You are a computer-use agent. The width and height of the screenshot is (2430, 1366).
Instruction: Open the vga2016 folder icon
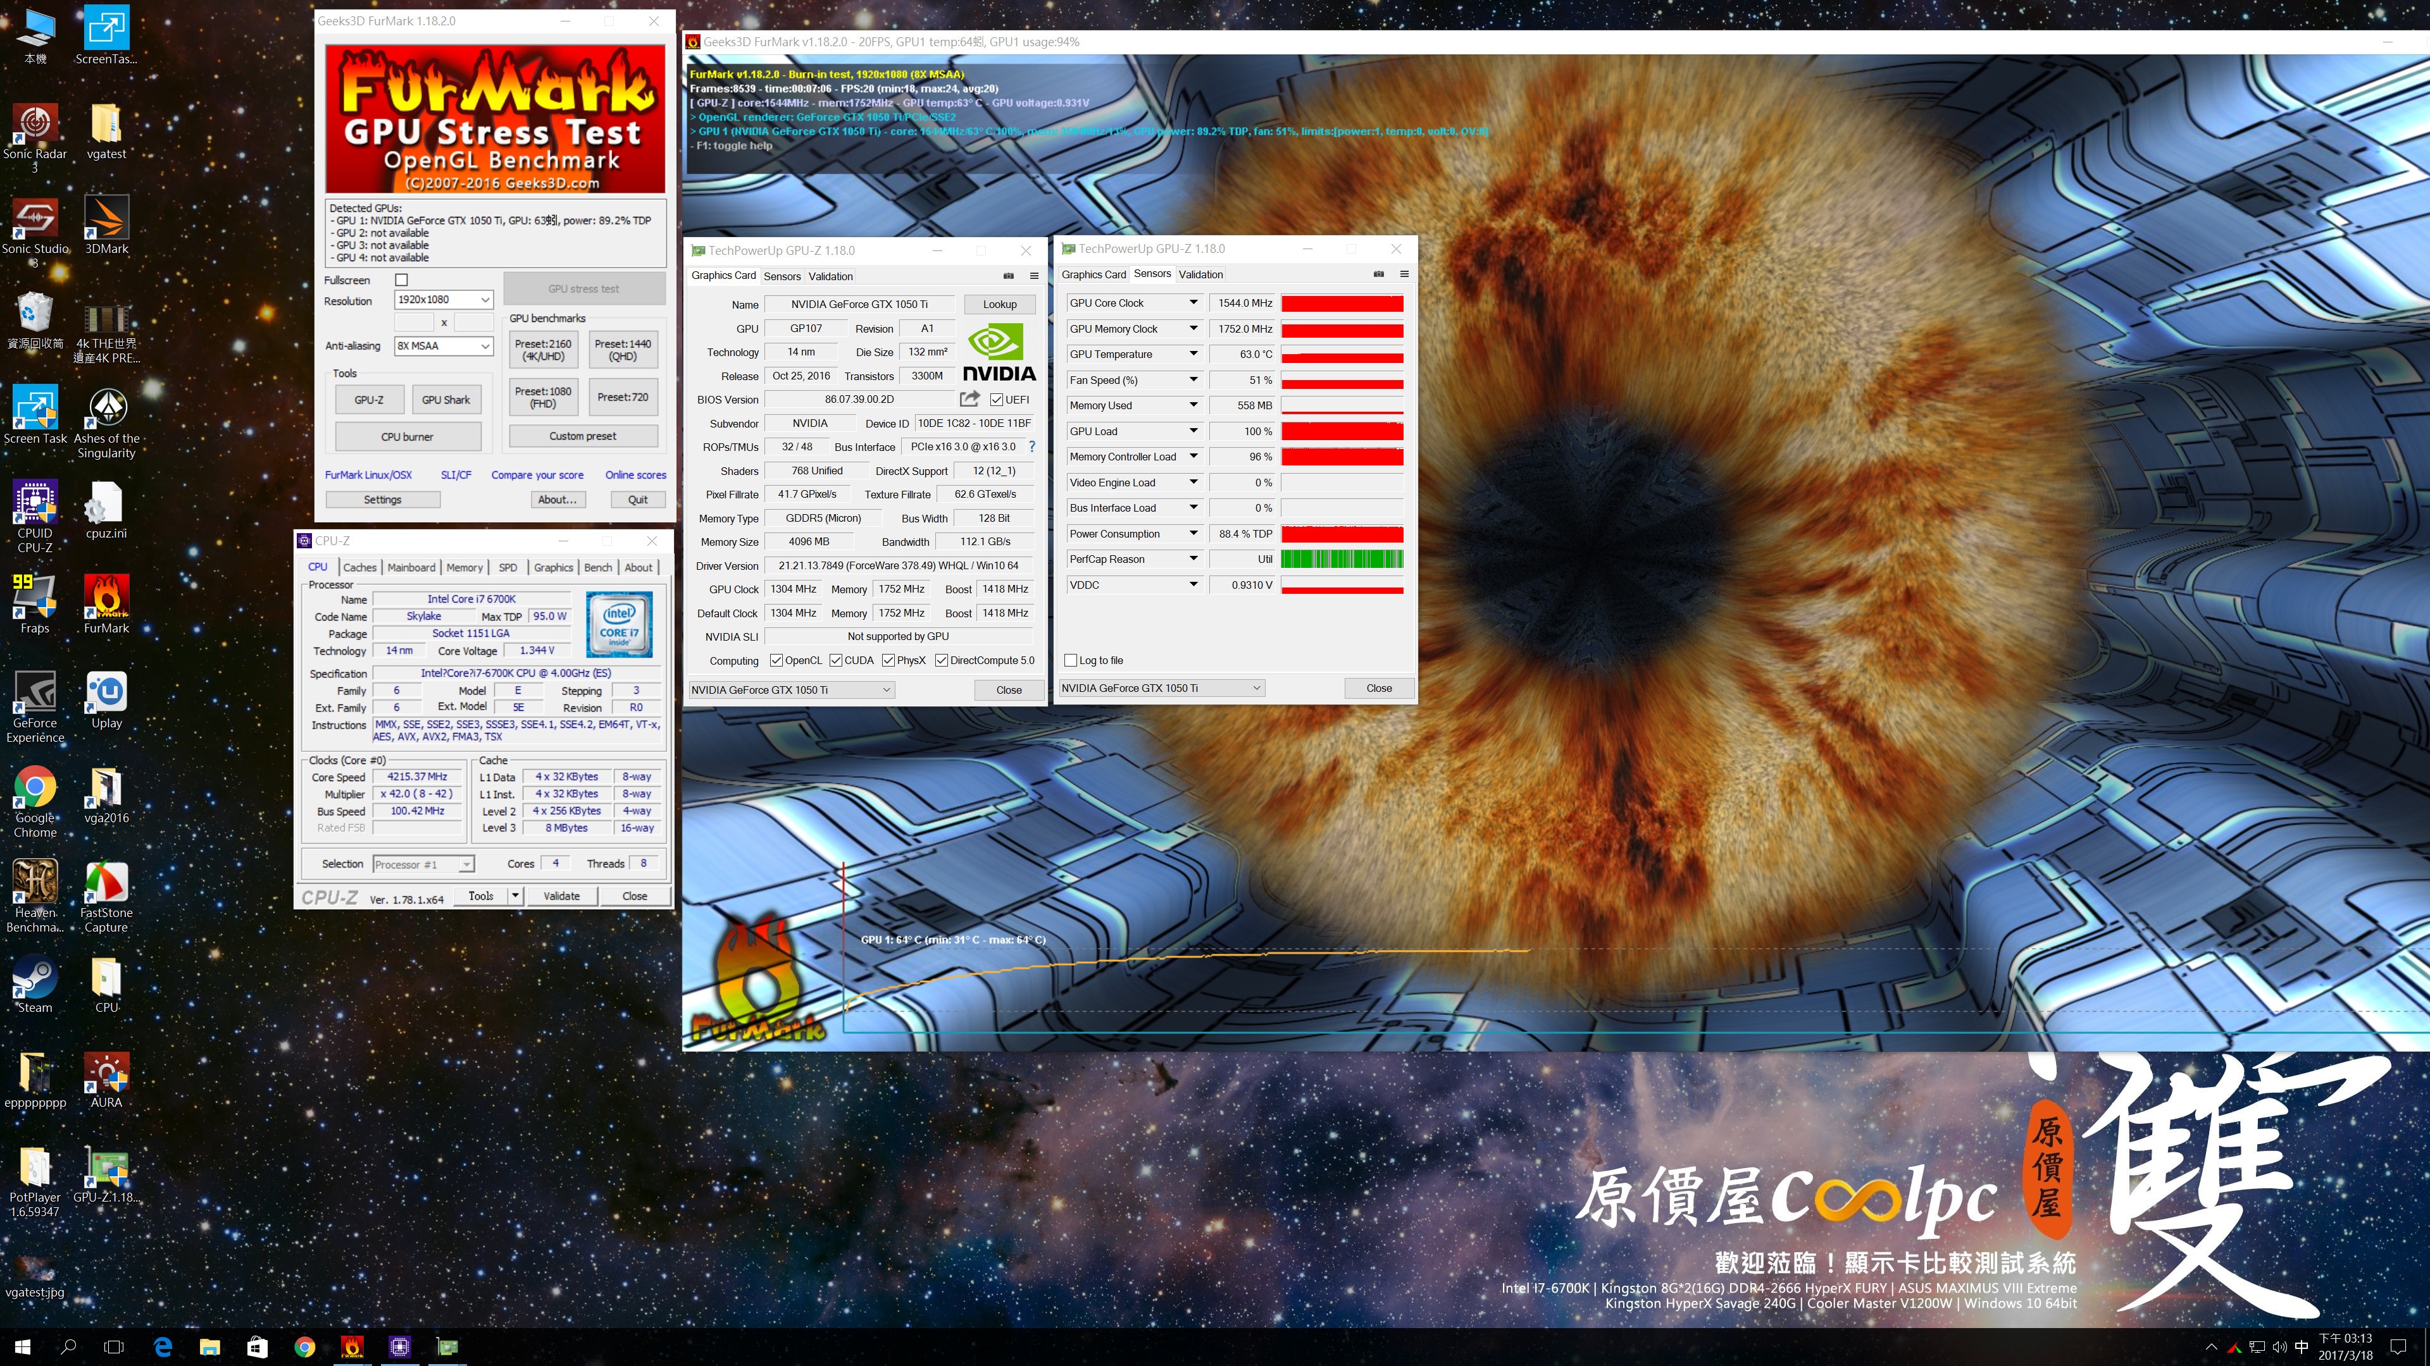tap(106, 796)
